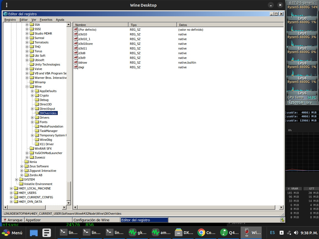Click the d3d9 value string icon
Image resolution: width=319 pixels, height=239 pixels.
pos(76,58)
